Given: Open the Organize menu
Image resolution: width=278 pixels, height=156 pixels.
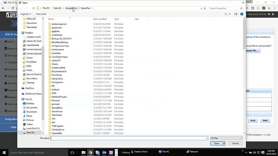Looking at the screenshot, I should (x=26, y=14).
